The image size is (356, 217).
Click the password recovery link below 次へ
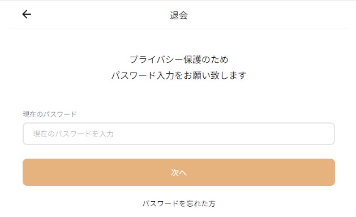pos(179,203)
